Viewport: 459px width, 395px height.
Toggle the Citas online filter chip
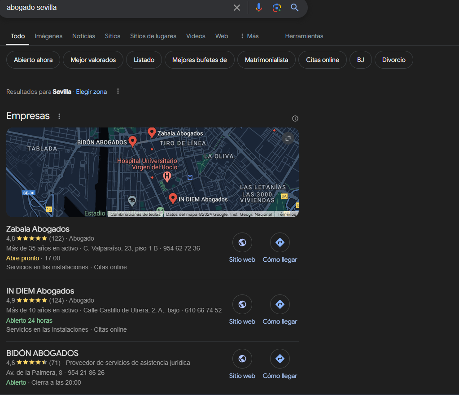(323, 60)
